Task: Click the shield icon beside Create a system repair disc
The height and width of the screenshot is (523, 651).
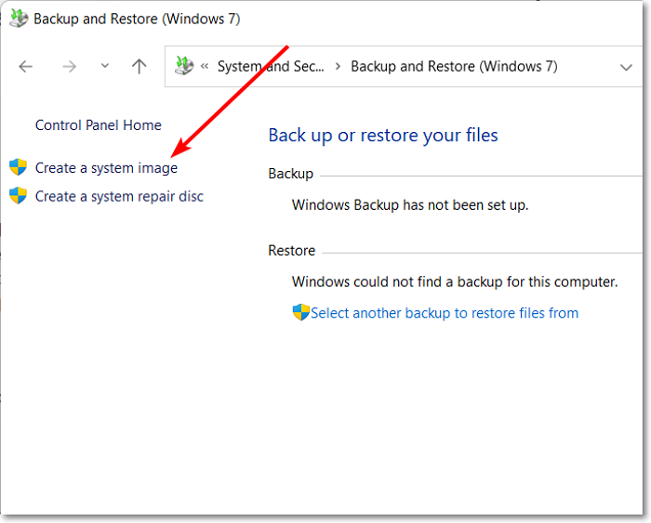Action: 18,195
